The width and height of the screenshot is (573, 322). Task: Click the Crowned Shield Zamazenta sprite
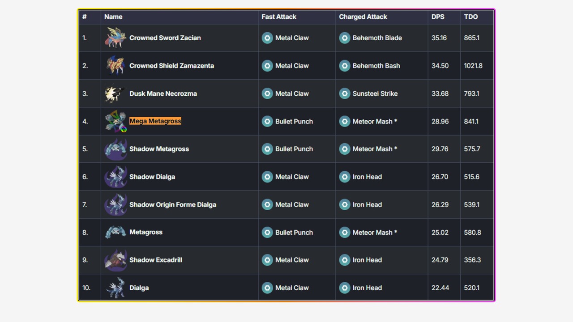[x=115, y=66]
